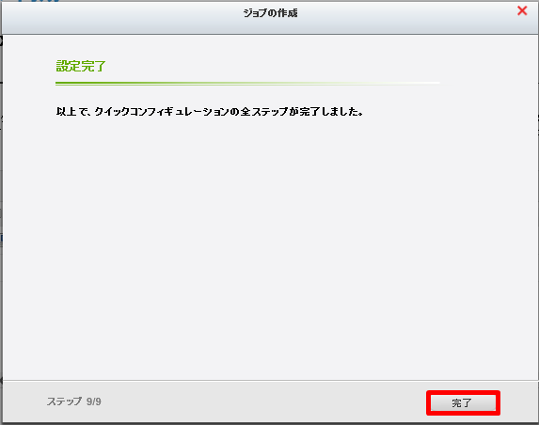
Task: Click the separator line above the footer
Action: [270, 380]
